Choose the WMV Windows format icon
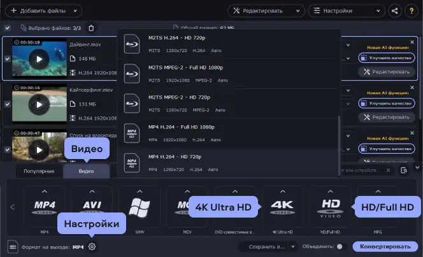 pos(140,208)
